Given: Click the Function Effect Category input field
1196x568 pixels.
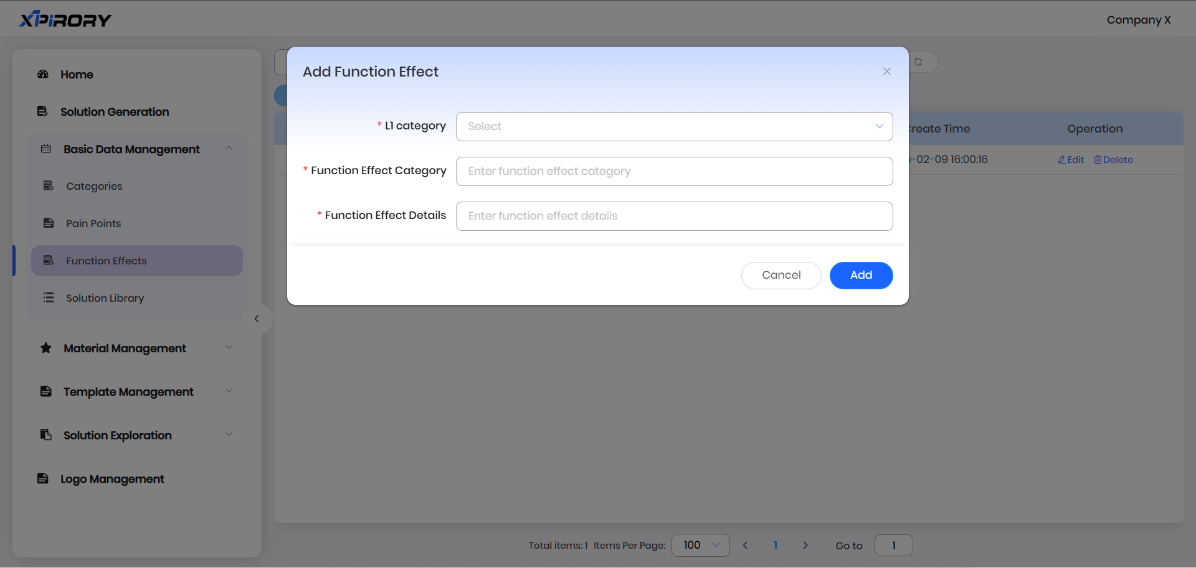Looking at the screenshot, I should click(674, 171).
